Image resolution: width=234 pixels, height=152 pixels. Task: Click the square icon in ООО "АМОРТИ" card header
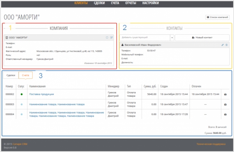click(107, 37)
